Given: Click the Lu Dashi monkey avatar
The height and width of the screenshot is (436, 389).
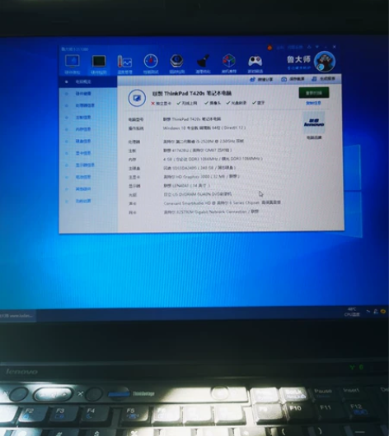Looking at the screenshot, I should coord(325,62).
